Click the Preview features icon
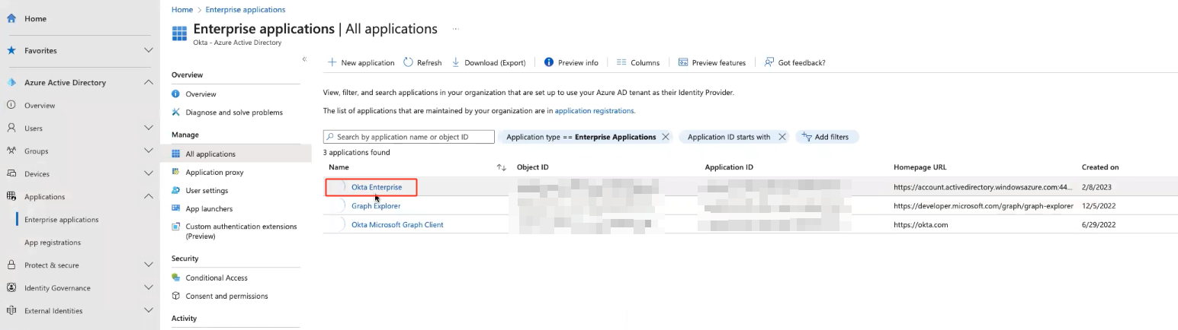The image size is (1178, 330). pos(683,62)
